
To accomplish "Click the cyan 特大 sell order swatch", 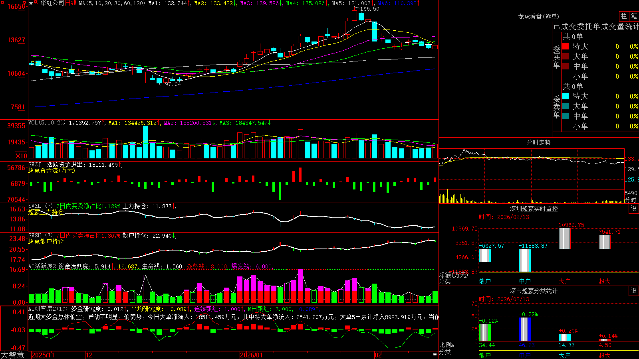I will pos(566,96).
